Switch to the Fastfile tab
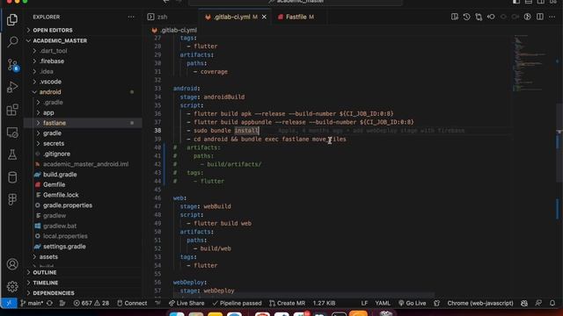 click(x=296, y=17)
